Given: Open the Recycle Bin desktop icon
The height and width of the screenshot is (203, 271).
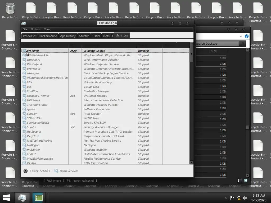Looking at the screenshot, I should (10, 11).
